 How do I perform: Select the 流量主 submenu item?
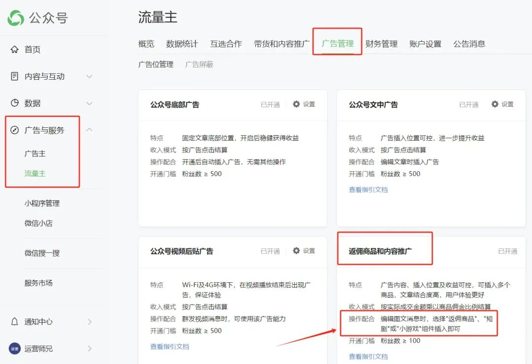point(35,174)
